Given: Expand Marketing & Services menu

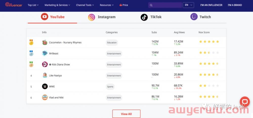Looking at the screenshot, I should 57,5.
